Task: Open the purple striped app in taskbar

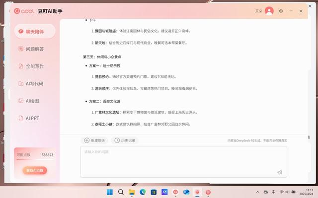Action: pyautogui.click(x=164, y=192)
